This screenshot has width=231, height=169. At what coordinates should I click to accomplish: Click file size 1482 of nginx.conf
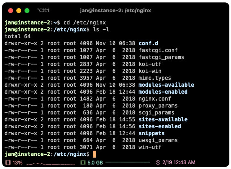tap(86, 99)
